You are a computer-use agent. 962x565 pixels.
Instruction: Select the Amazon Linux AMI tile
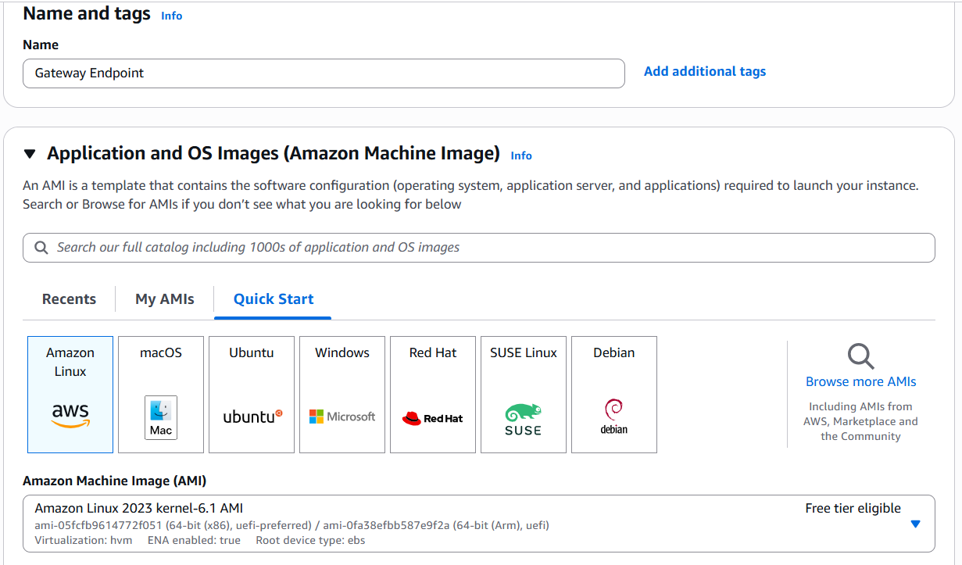[70, 395]
